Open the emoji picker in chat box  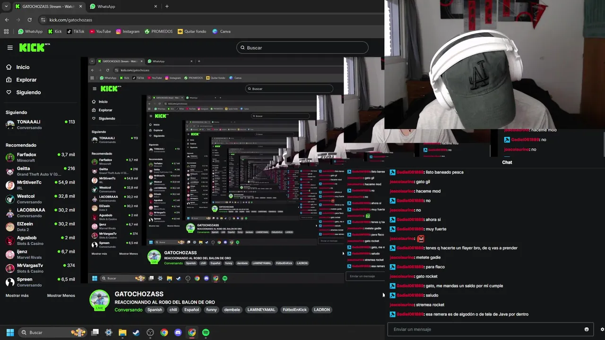click(587, 329)
